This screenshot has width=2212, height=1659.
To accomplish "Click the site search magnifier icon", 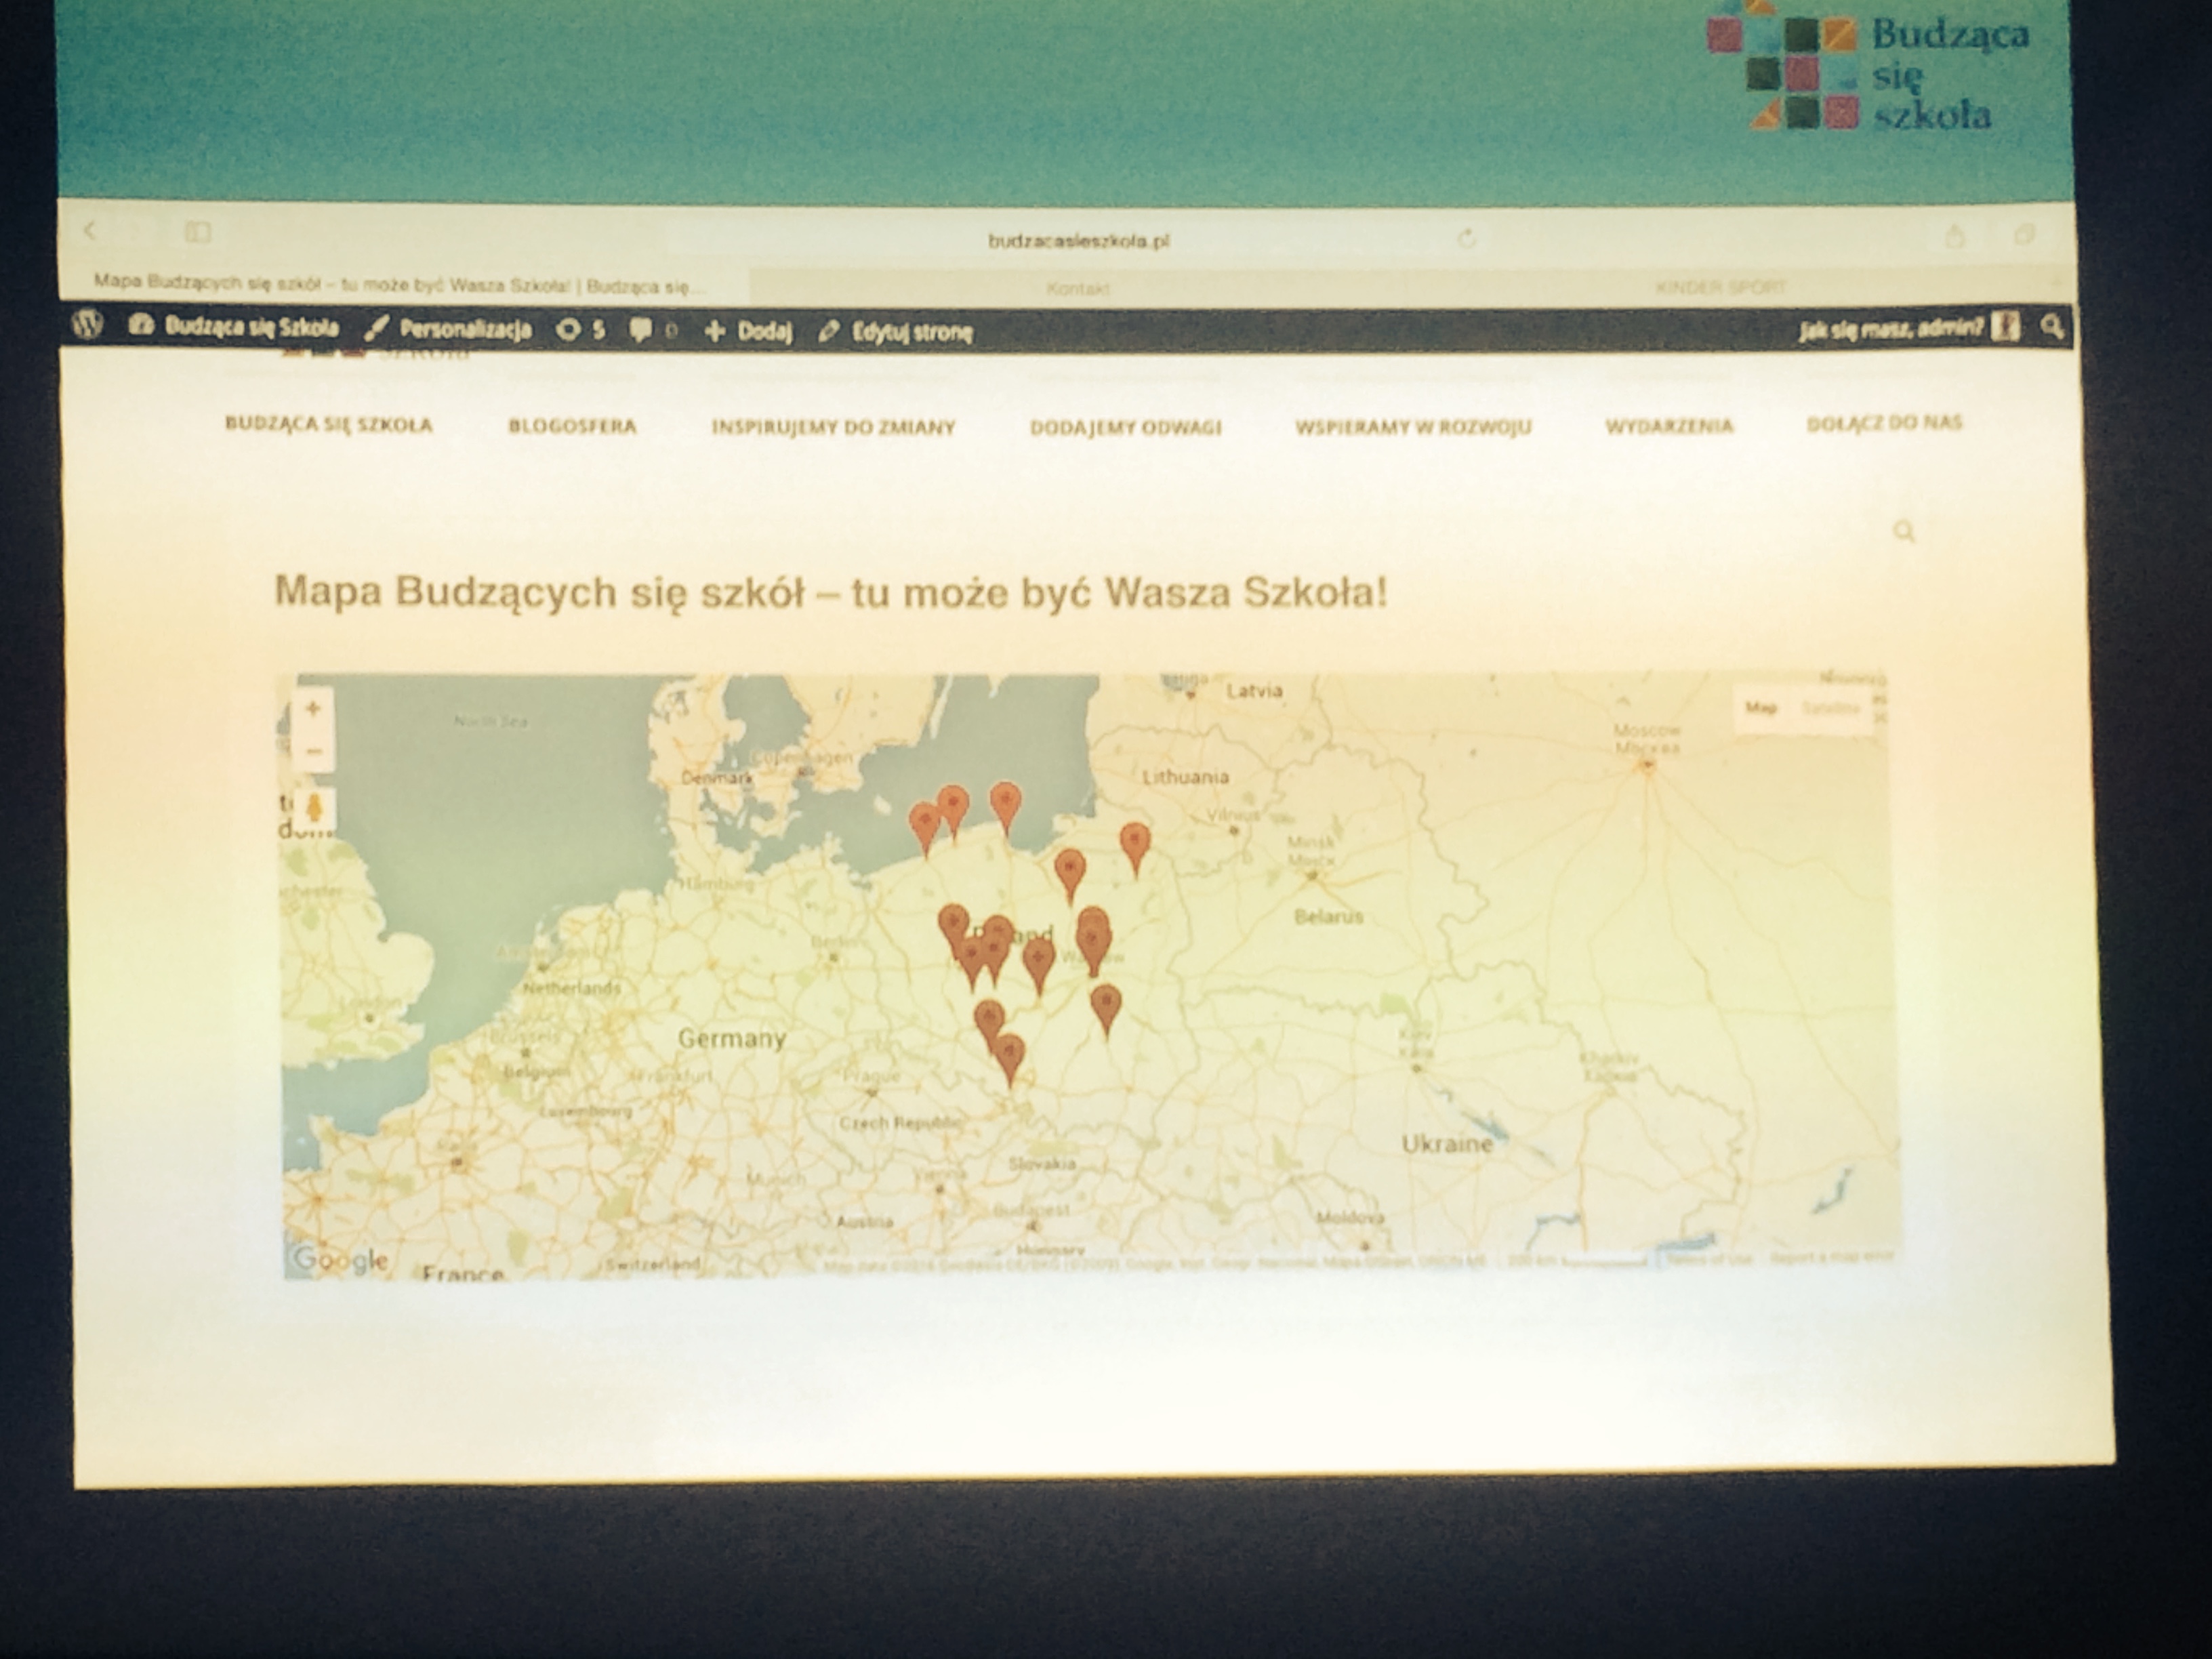I will coord(1904,531).
